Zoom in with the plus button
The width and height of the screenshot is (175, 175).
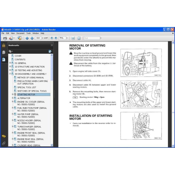pyautogui.click(x=56, y=38)
